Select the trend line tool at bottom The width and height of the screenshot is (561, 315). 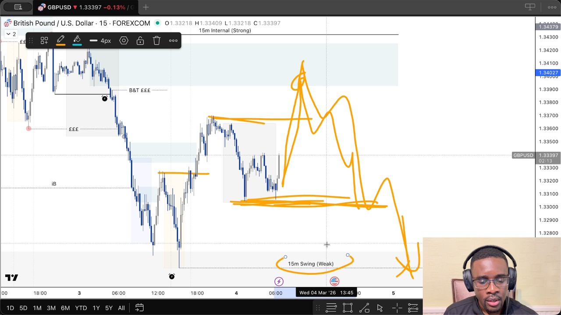364,308
